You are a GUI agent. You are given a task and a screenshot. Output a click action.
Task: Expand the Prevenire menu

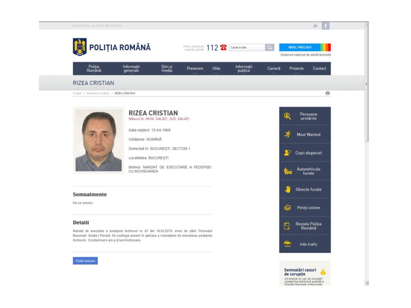click(195, 68)
